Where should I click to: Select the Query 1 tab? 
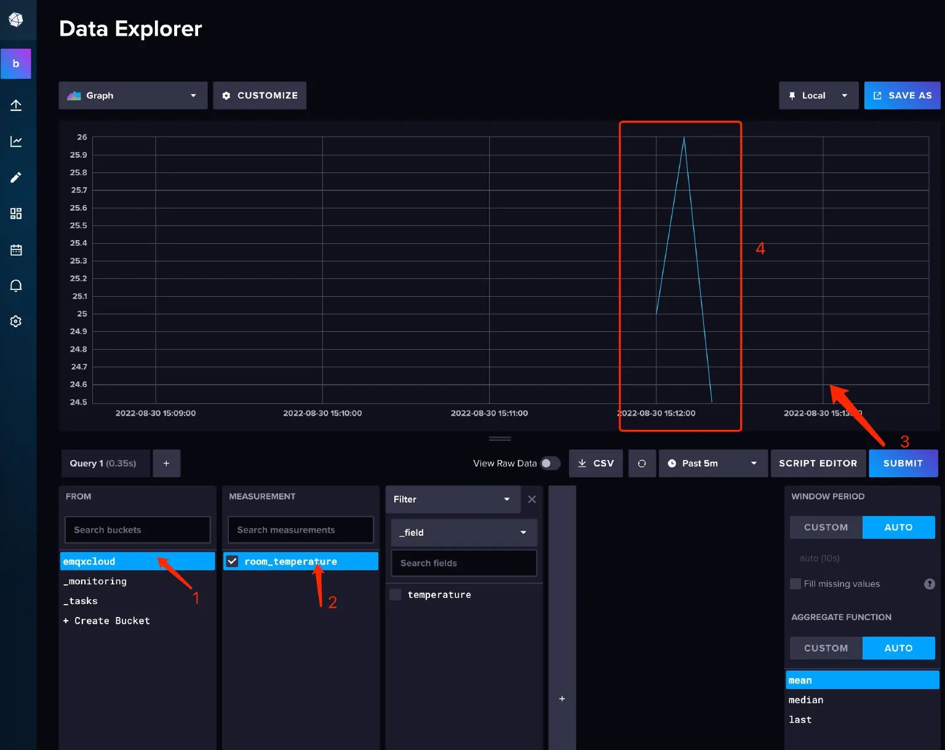103,464
